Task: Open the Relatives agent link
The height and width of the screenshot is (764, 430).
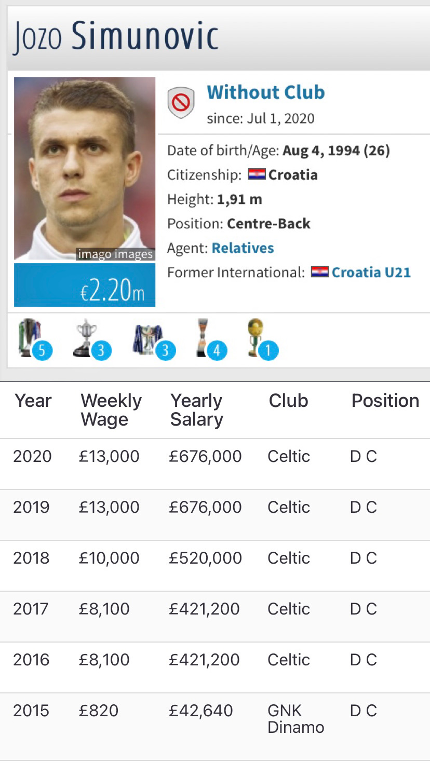Action: pos(243,248)
